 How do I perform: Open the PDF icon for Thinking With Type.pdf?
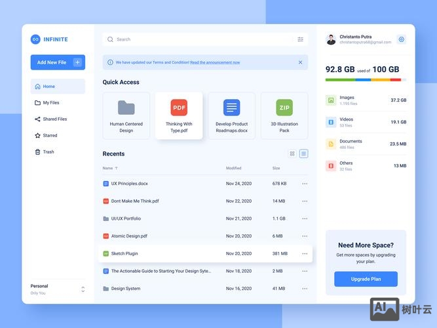pyautogui.click(x=179, y=108)
